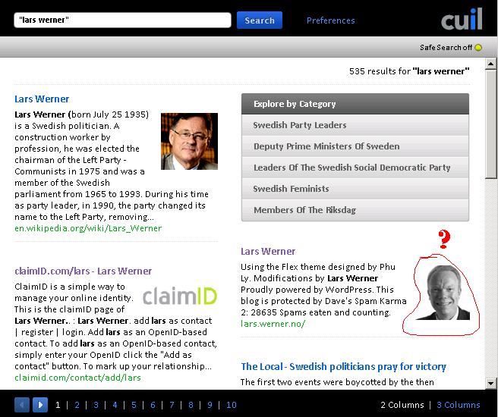Open The Local Swedish politicians pray result

[344, 367]
